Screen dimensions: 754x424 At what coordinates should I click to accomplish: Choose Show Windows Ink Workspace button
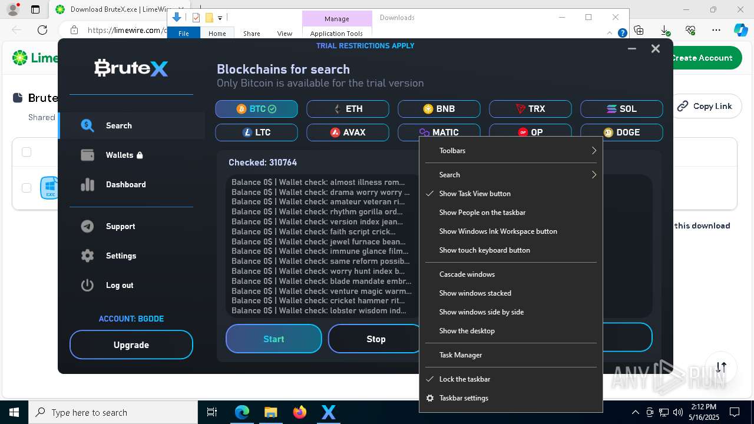click(x=511, y=231)
